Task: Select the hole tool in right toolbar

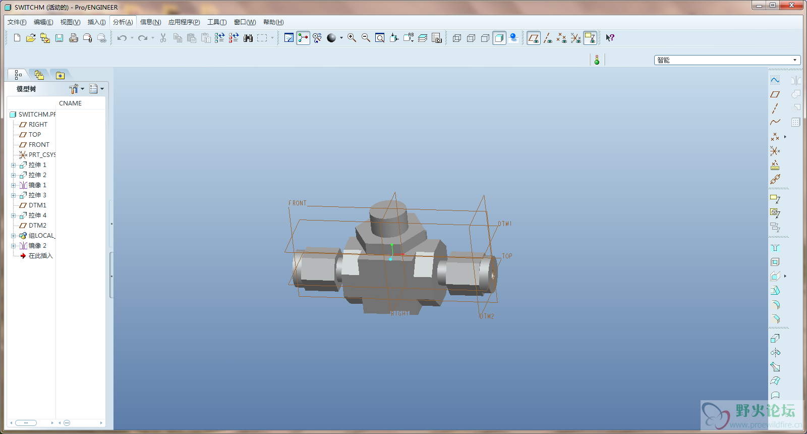Action: (x=775, y=248)
